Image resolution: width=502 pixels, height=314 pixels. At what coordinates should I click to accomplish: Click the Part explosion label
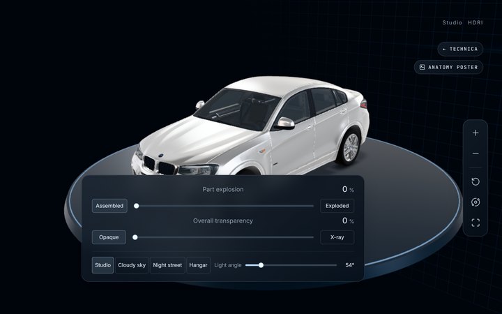pos(223,189)
